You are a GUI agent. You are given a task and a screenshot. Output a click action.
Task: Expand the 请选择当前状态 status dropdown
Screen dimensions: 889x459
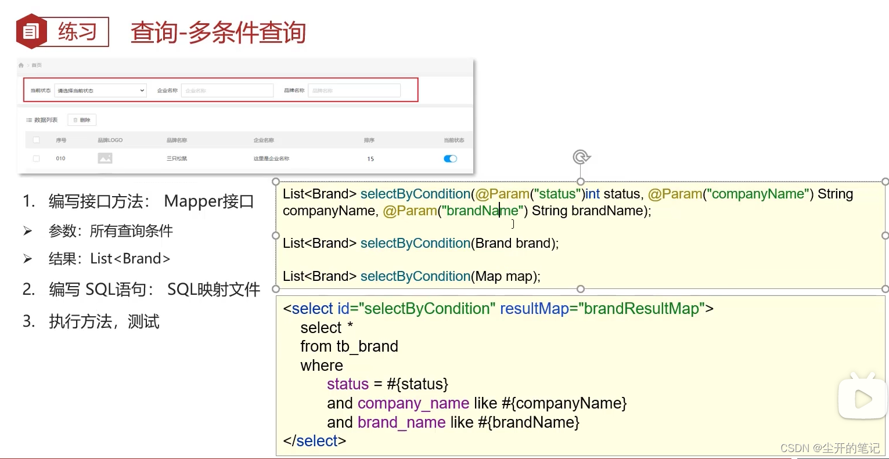(100, 91)
